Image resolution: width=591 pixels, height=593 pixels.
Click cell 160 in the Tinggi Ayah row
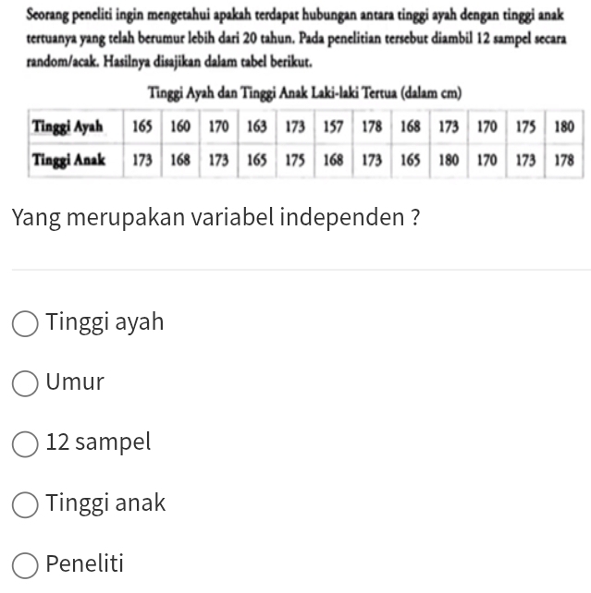[180, 126]
